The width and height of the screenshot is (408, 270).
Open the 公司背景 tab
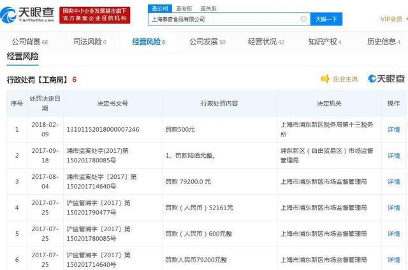click(x=30, y=42)
